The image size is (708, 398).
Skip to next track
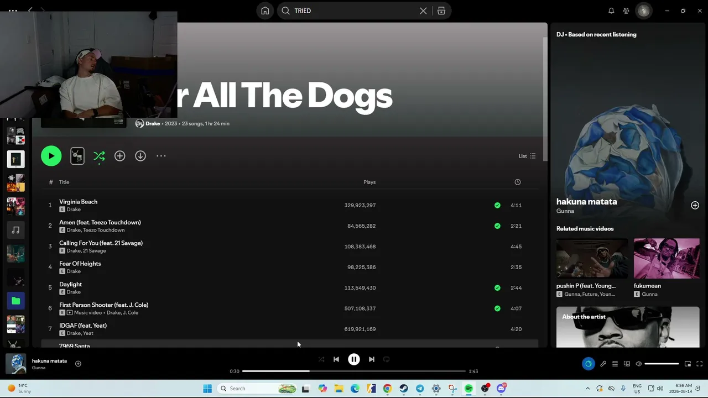pyautogui.click(x=372, y=359)
